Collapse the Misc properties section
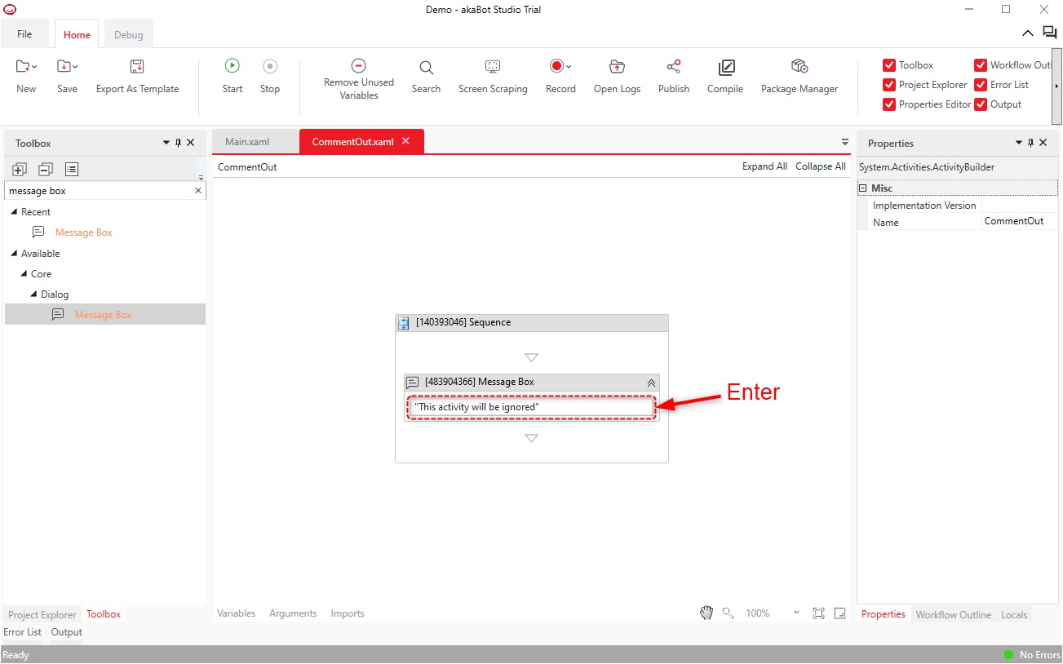The height and width of the screenshot is (664, 1063). coord(862,188)
